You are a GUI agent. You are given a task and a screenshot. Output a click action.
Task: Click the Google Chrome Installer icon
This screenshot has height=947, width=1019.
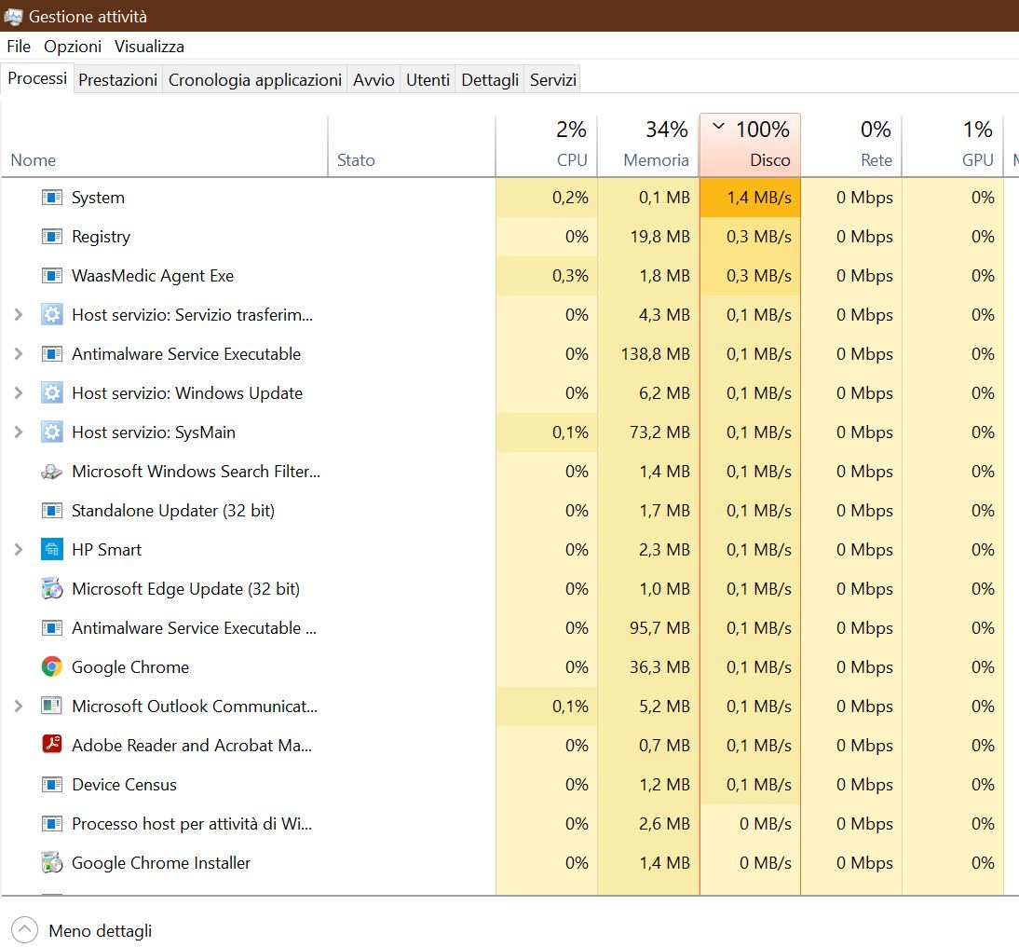coord(52,862)
